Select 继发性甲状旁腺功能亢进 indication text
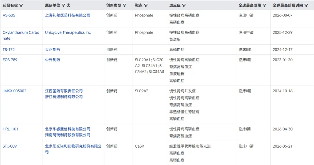Image resolution: width=314 pixels, height=165 pixels. coord(190,146)
